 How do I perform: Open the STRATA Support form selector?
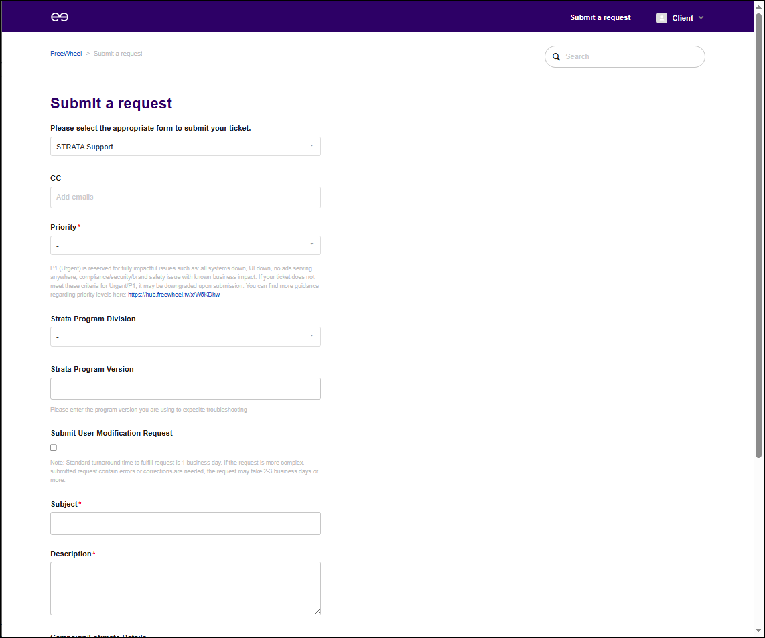pyautogui.click(x=186, y=147)
